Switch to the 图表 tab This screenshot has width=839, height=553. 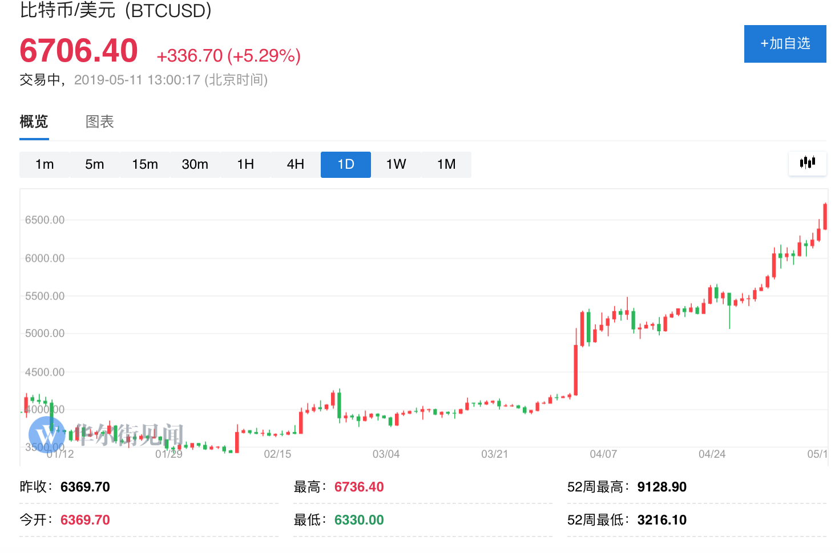tap(99, 121)
